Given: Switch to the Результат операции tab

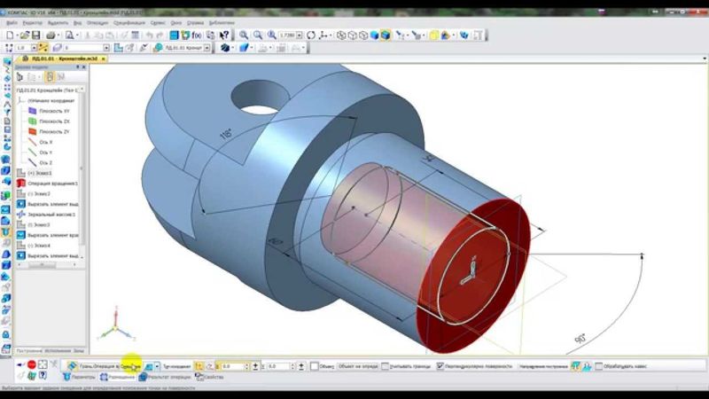Looking at the screenshot, I should tap(165, 376).
